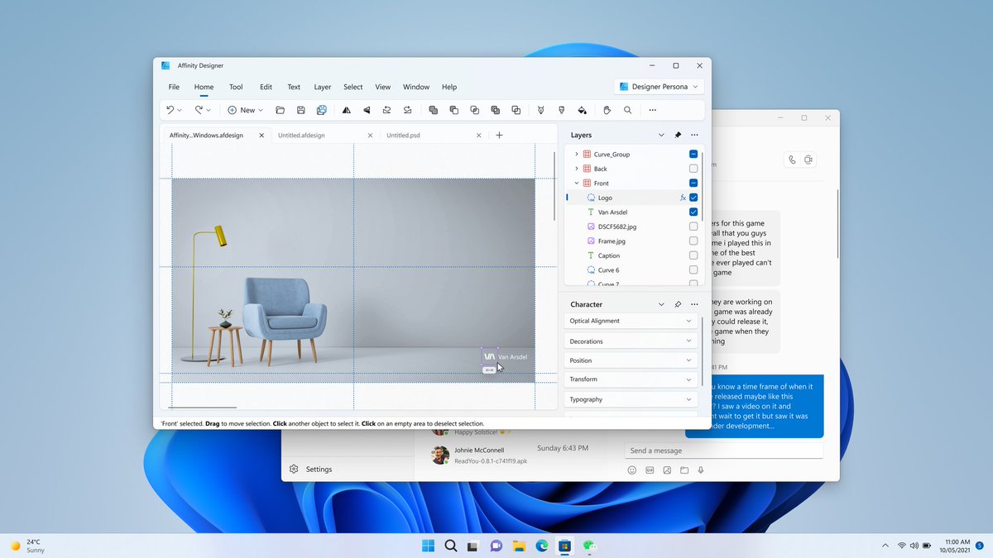Enable visibility for the Back layer
Screen dimensions: 993x558
click(693, 168)
